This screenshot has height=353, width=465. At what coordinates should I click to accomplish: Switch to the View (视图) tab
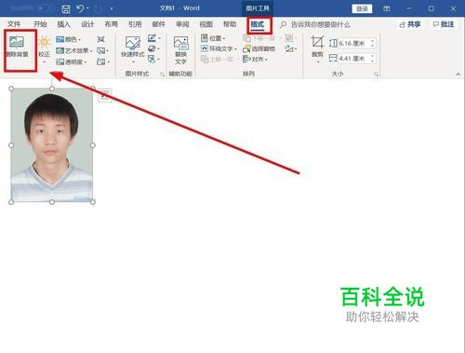click(206, 24)
